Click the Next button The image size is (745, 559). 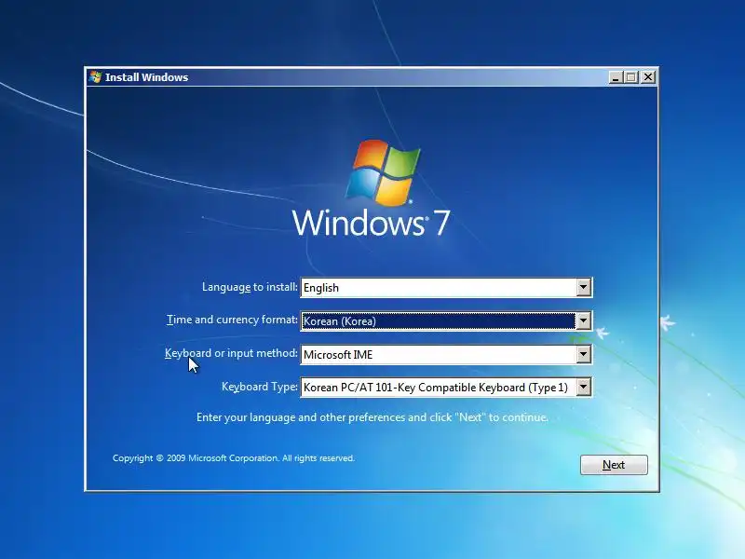click(x=614, y=465)
